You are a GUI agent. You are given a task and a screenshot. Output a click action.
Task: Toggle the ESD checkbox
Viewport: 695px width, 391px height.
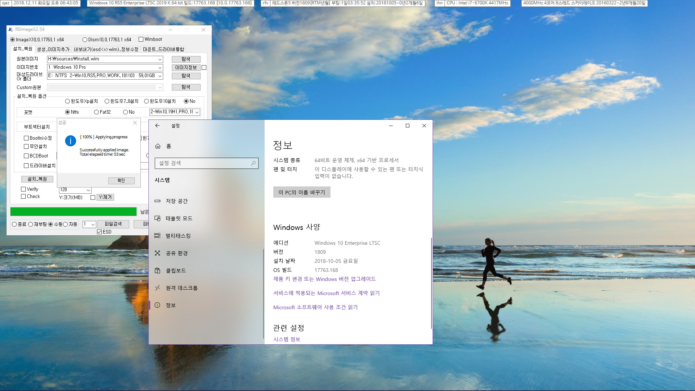pos(99,232)
